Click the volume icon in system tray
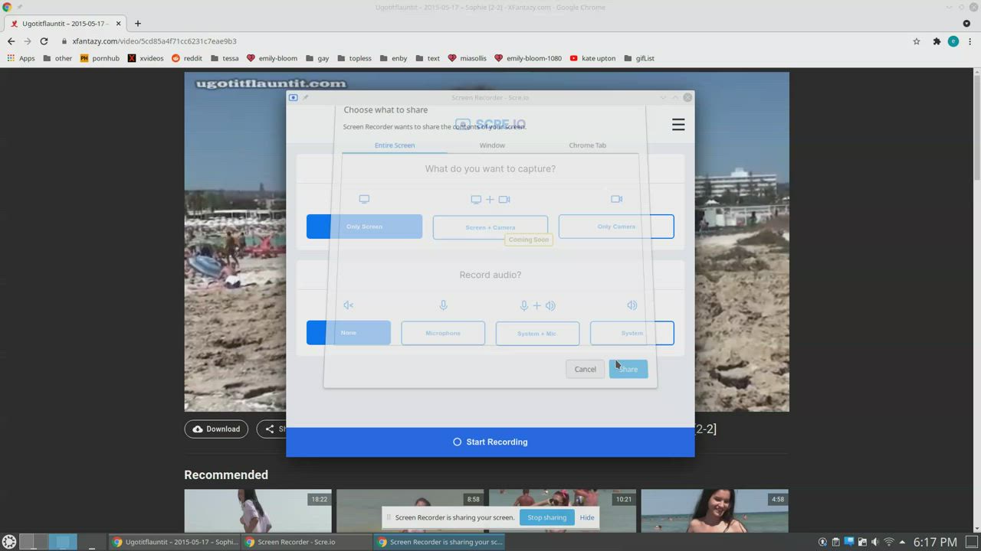This screenshot has width=981, height=551. [x=874, y=542]
